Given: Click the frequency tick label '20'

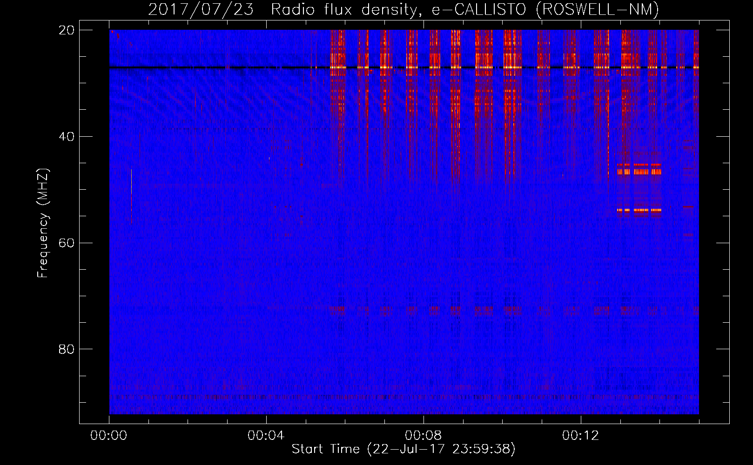Looking at the screenshot, I should pyautogui.click(x=67, y=30).
